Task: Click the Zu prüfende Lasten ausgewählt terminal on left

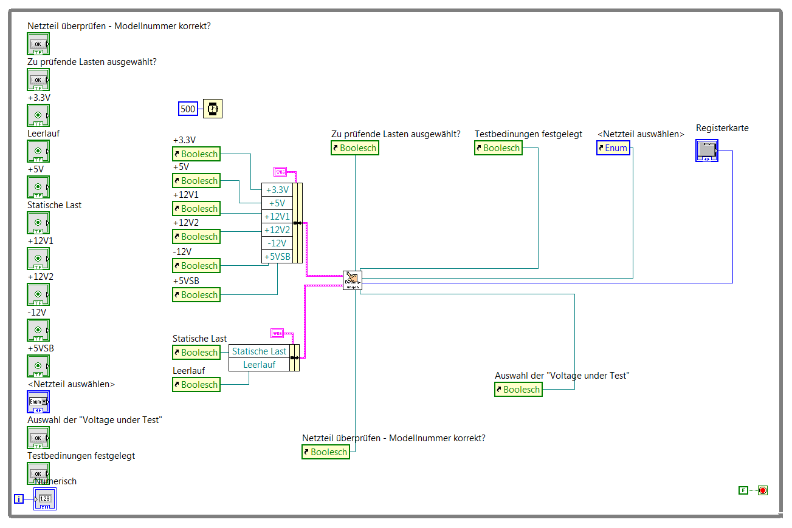Action: click(x=38, y=80)
